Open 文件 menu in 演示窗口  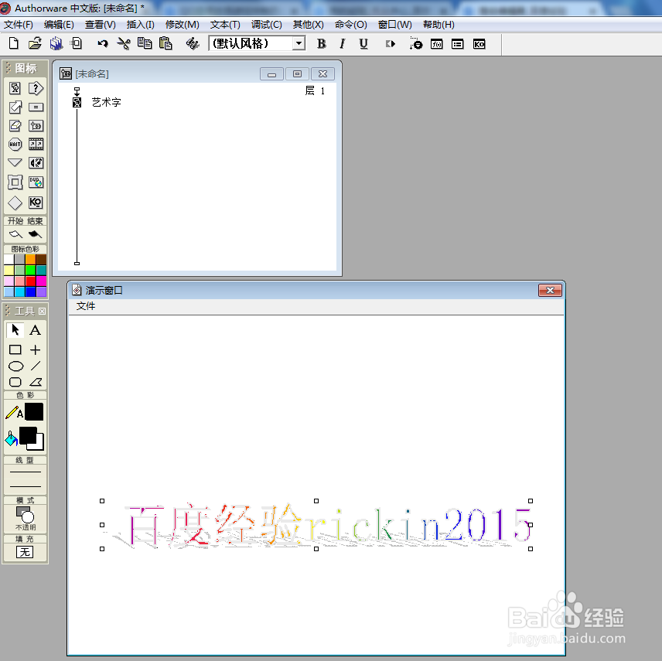86,306
